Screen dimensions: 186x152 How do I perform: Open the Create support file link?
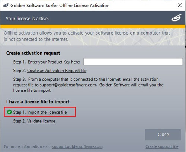click(x=162, y=146)
